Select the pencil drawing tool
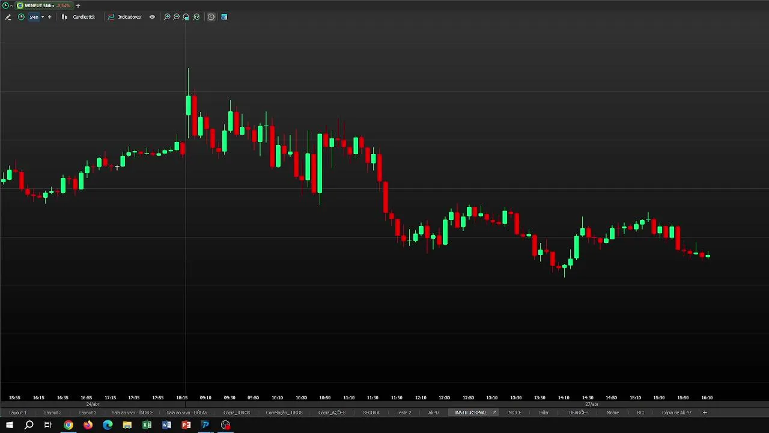Image resolution: width=769 pixels, height=433 pixels. click(8, 17)
